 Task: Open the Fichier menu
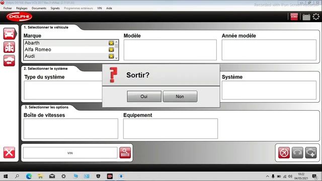[x=8, y=8]
